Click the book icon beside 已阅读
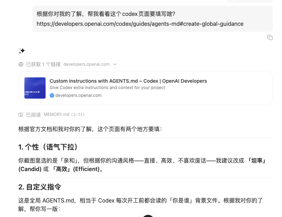Screen dimensions: 282x217 [x=21, y=115]
